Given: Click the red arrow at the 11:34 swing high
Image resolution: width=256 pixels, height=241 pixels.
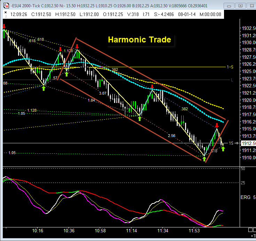Looking at the screenshot, I should (x=152, y=86).
